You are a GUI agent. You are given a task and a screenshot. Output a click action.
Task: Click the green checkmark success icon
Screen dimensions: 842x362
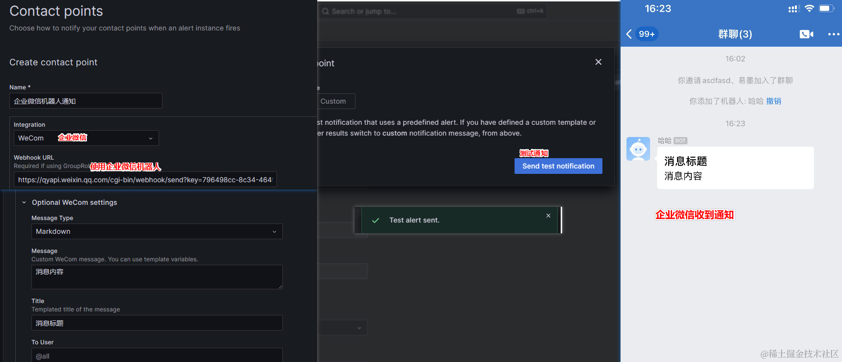[x=376, y=221]
